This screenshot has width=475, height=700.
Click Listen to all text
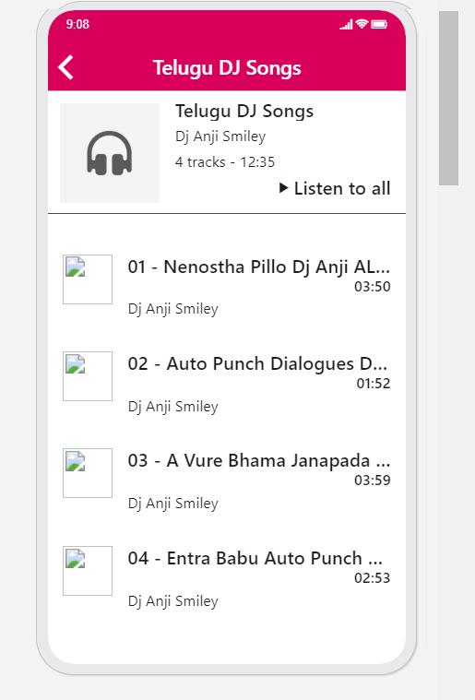342,188
